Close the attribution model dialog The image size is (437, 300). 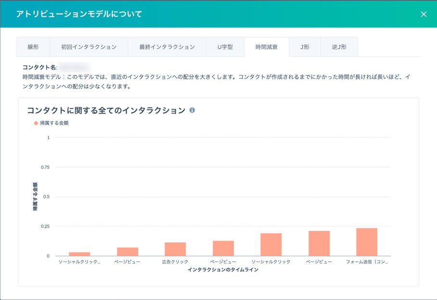pos(424,14)
